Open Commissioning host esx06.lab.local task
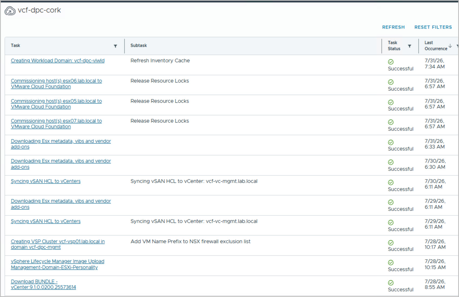Image resolution: width=459 pixels, height=297 pixels. [56, 84]
